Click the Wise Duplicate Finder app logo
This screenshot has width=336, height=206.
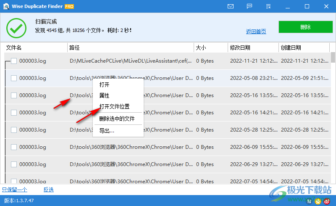[6, 6]
